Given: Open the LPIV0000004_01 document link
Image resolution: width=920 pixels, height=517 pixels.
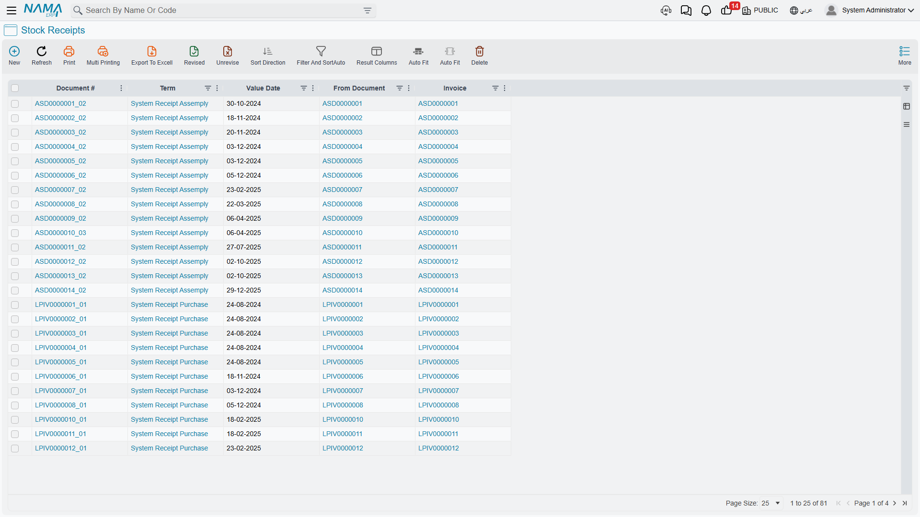Looking at the screenshot, I should 61,348.
